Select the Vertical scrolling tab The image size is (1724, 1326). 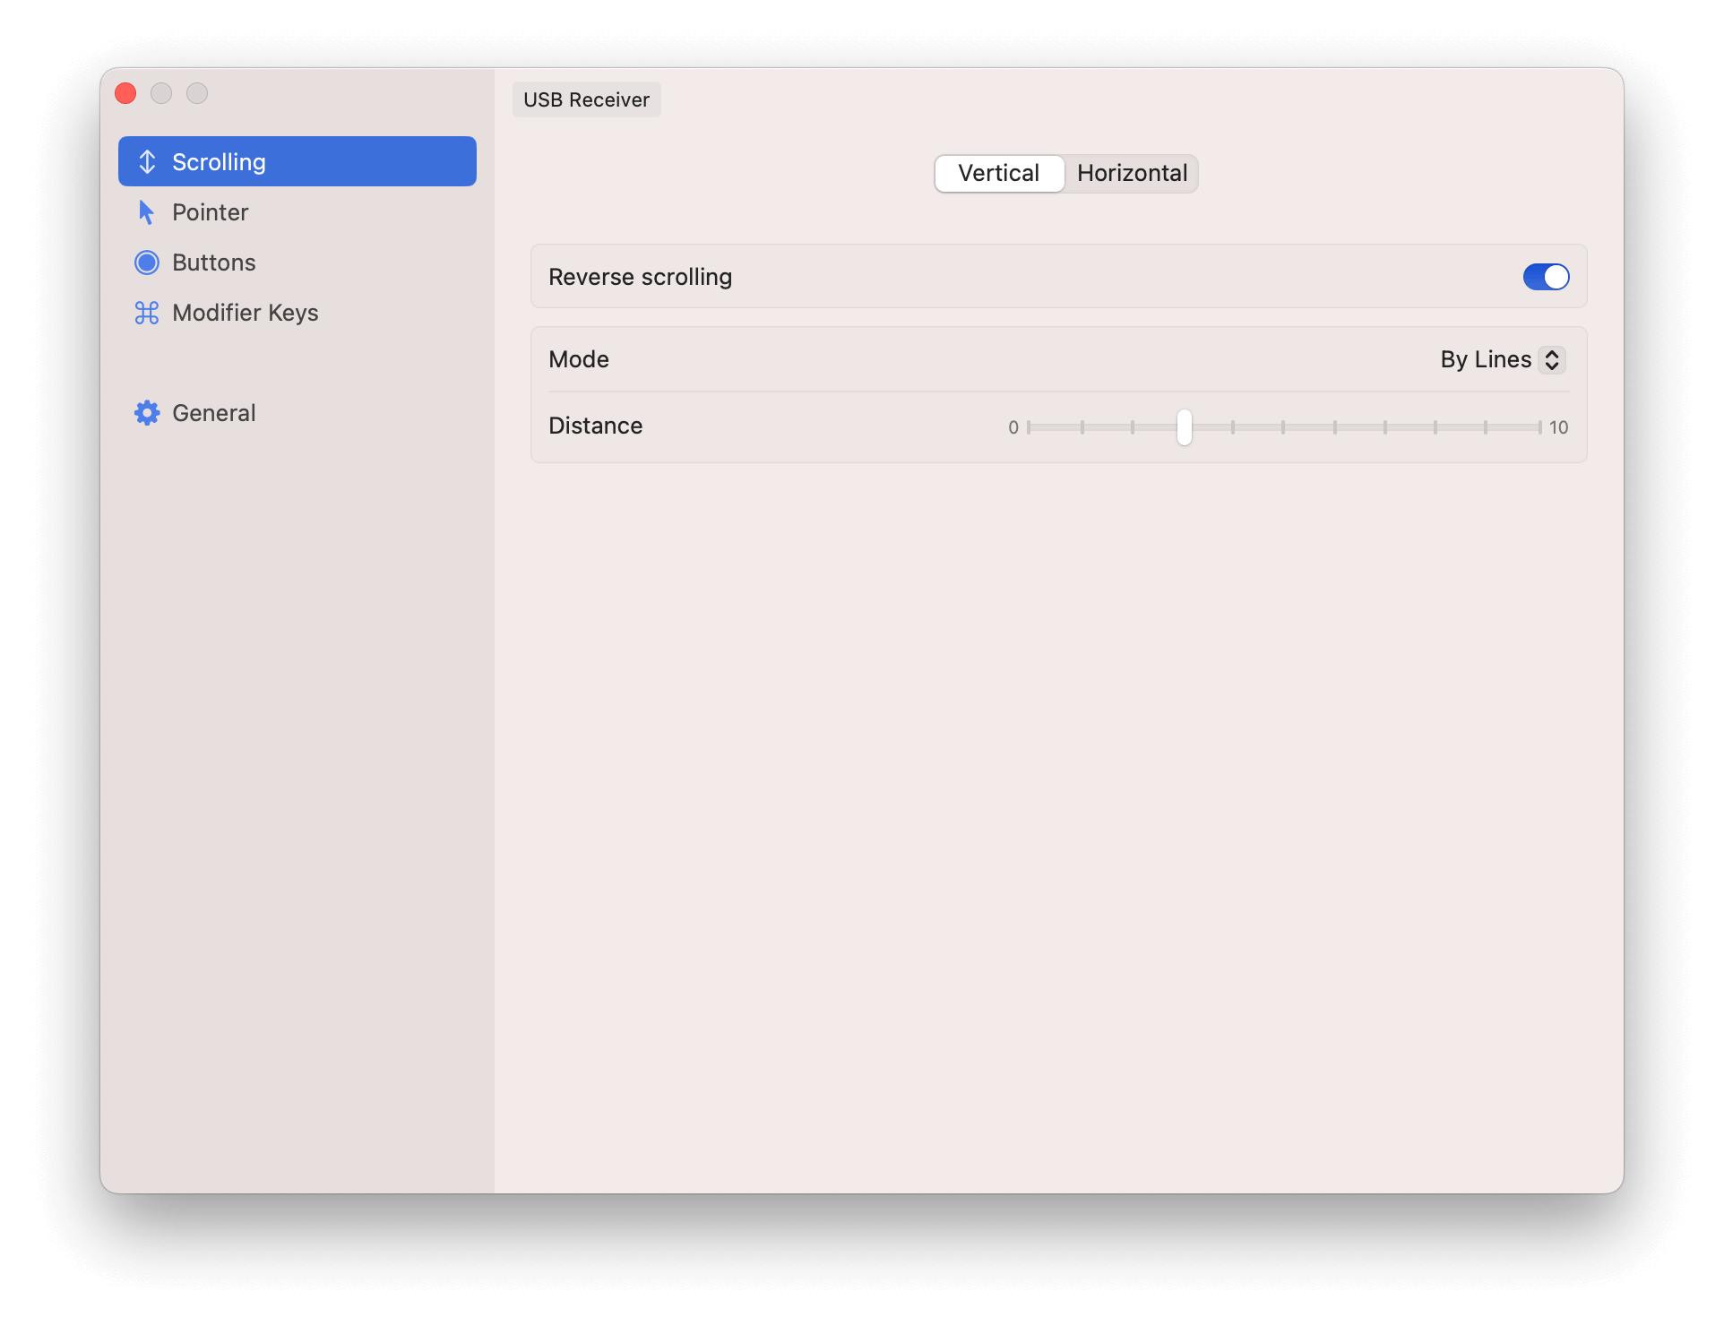point(998,173)
